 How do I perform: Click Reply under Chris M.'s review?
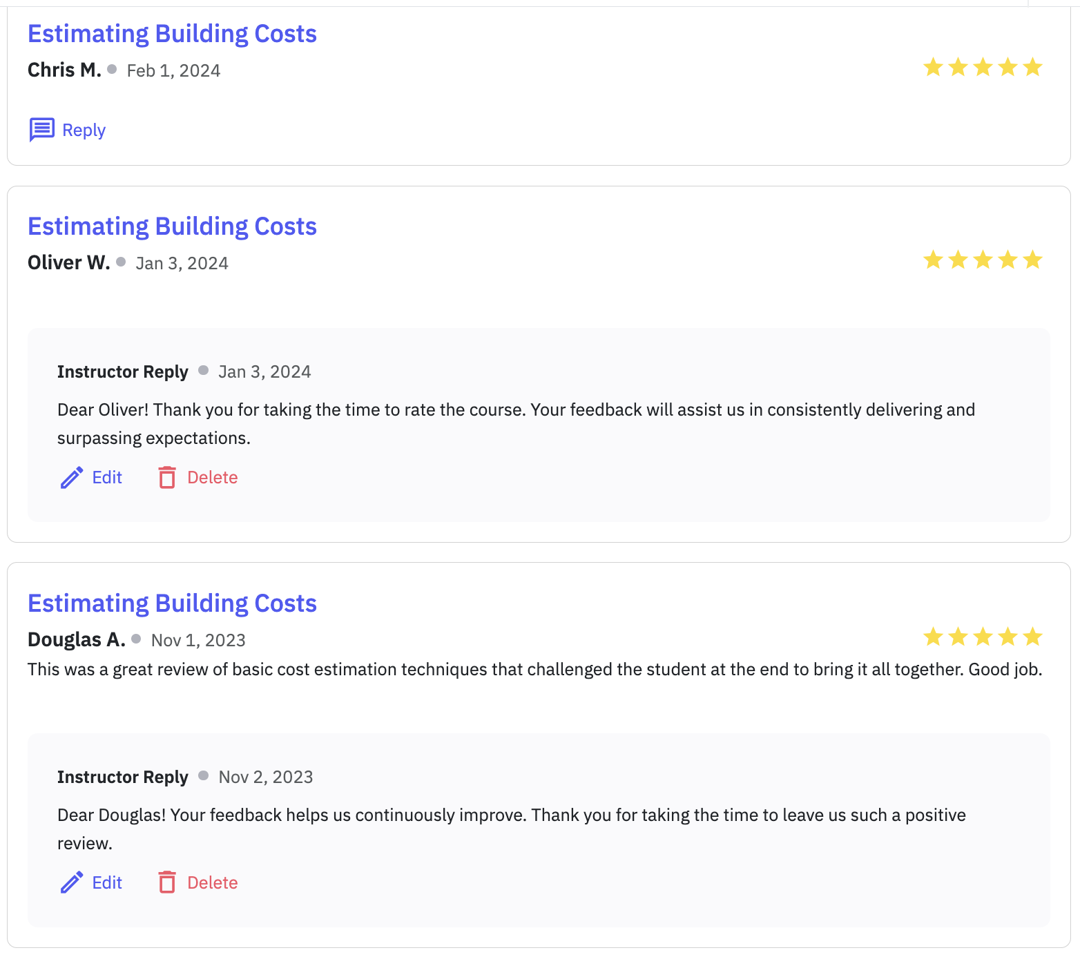pyautogui.click(x=83, y=129)
